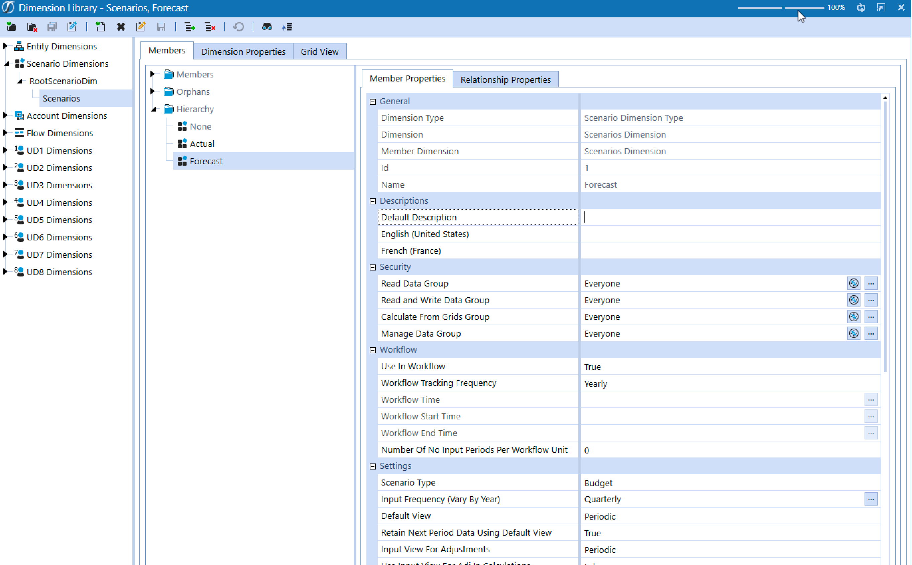The height and width of the screenshot is (565, 912).
Task: Click the zoom slider in the title bar
Action: 781,7
